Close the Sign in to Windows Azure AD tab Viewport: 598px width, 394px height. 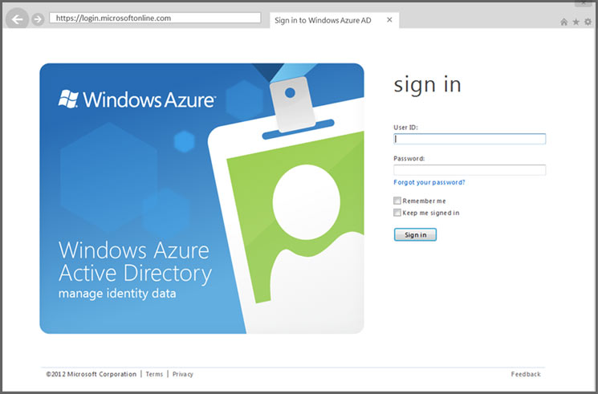pyautogui.click(x=389, y=20)
